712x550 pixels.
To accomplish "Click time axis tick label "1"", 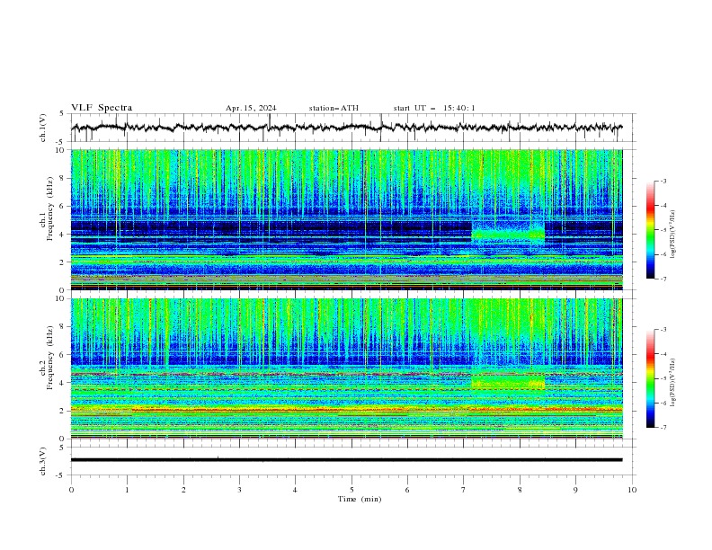I will pyautogui.click(x=128, y=490).
